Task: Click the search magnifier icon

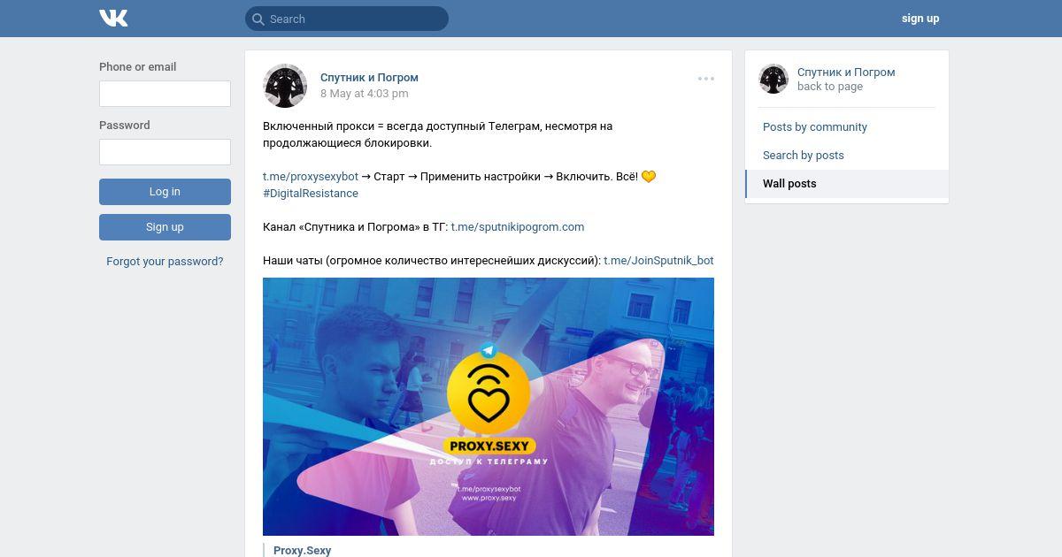Action: point(258,19)
